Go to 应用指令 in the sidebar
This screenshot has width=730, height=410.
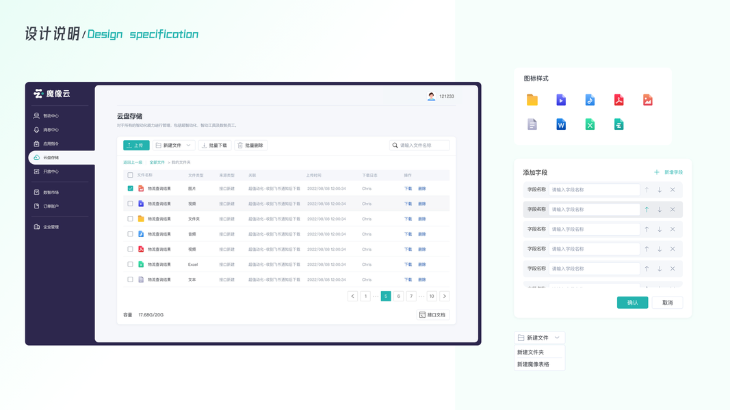46,143
